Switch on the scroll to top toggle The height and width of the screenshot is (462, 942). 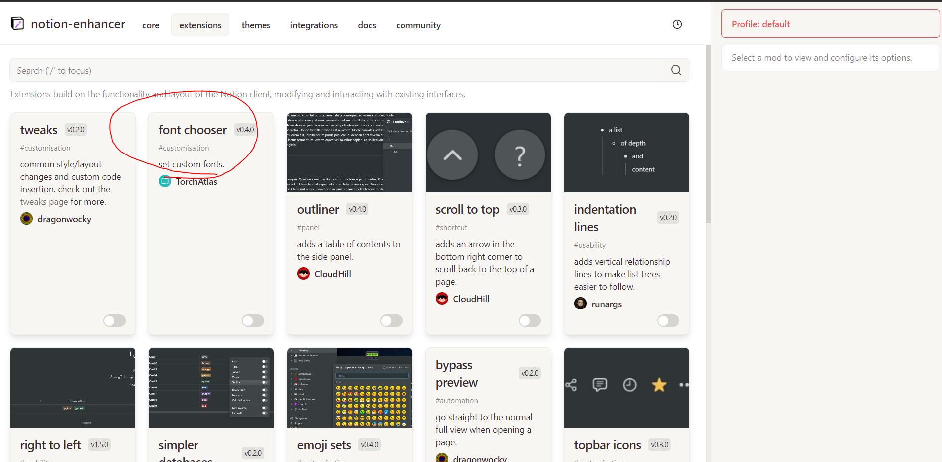(530, 320)
